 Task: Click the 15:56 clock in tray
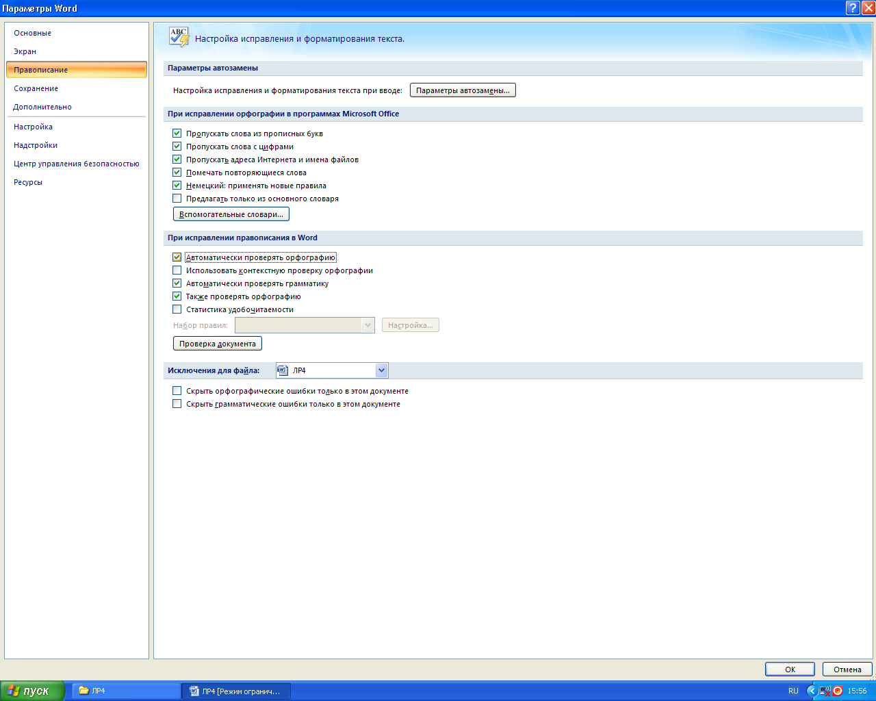point(857,691)
